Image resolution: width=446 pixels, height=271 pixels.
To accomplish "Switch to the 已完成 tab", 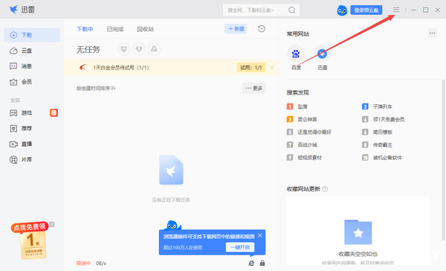I will pos(115,29).
